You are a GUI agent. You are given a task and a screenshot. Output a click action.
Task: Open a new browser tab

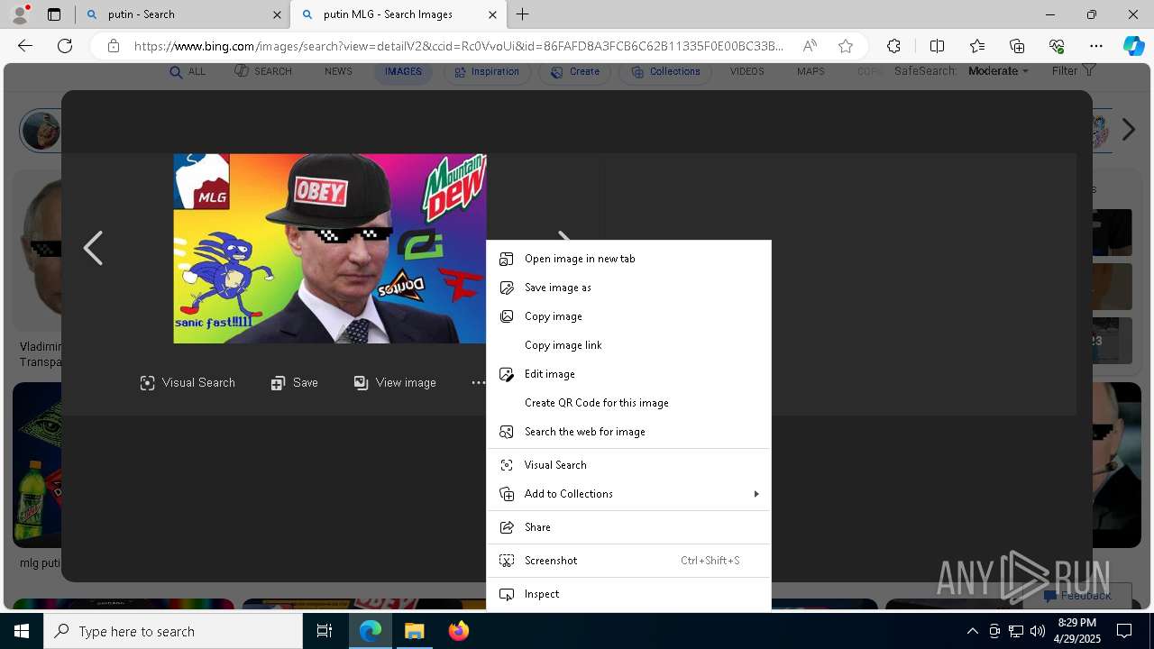(522, 14)
